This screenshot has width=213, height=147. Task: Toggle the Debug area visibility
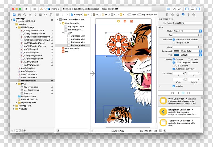coord(192,9)
